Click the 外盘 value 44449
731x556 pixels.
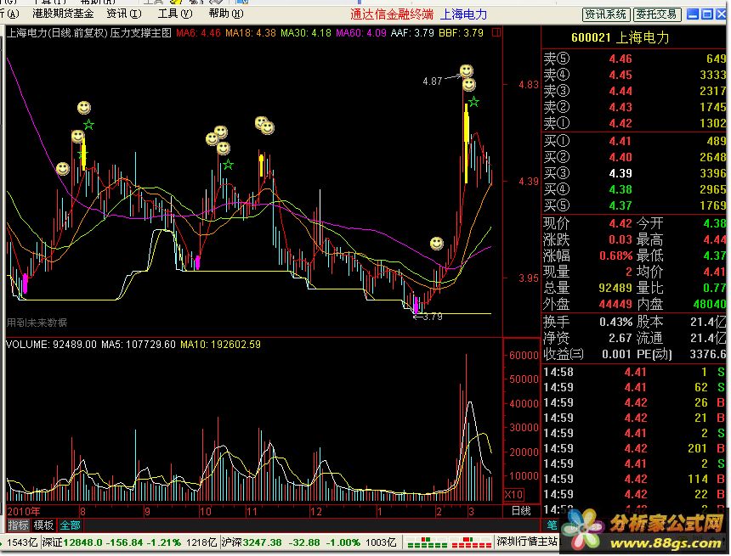615,304
